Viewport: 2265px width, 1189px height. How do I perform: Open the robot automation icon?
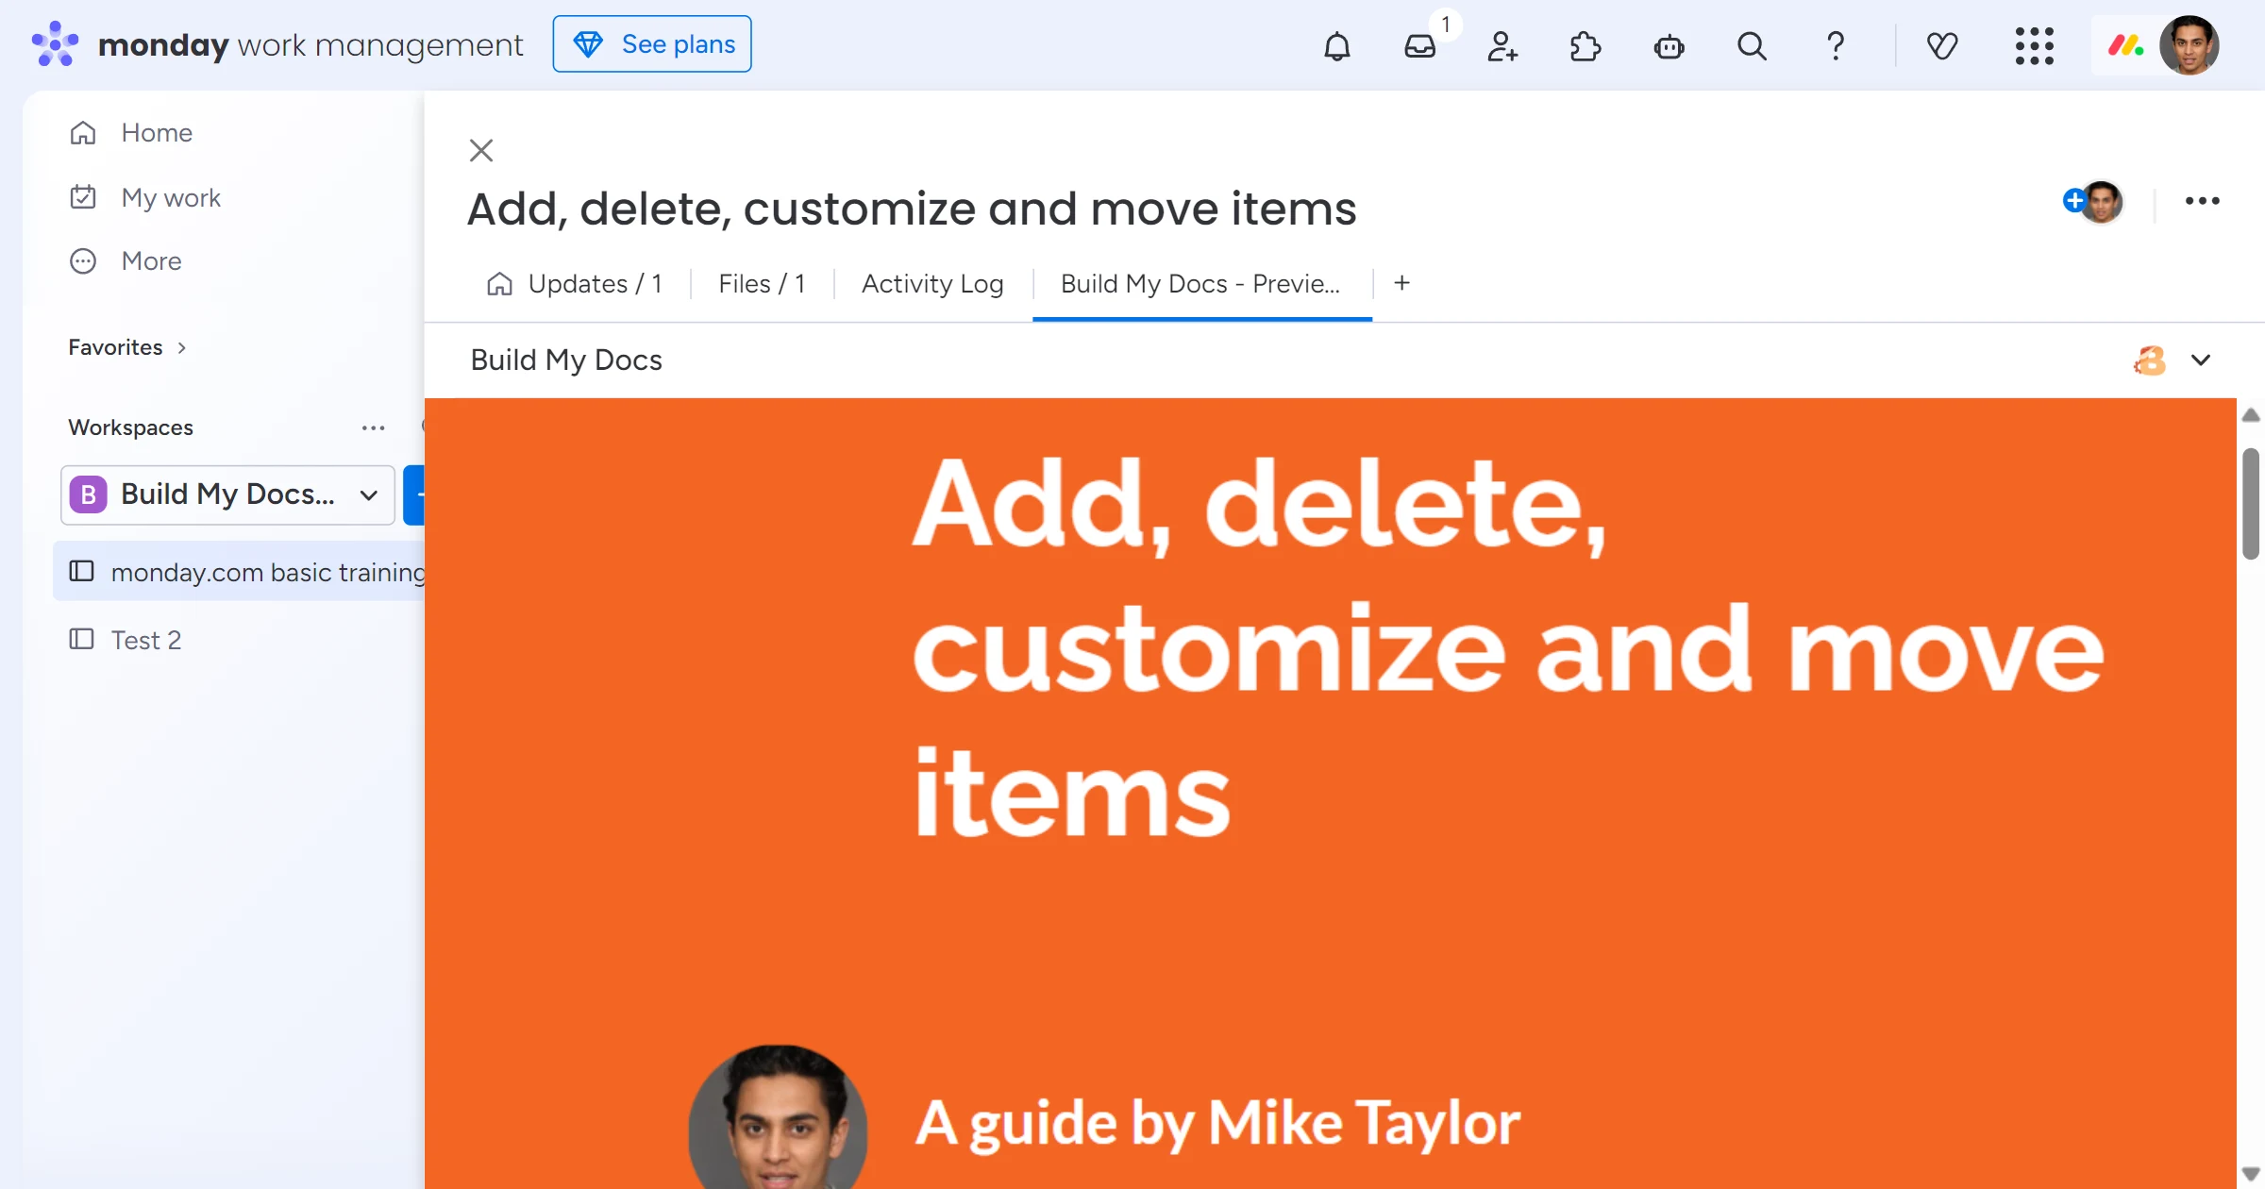[1669, 45]
